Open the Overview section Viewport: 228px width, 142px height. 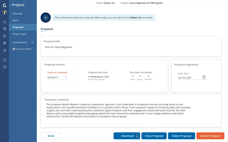[17, 14]
